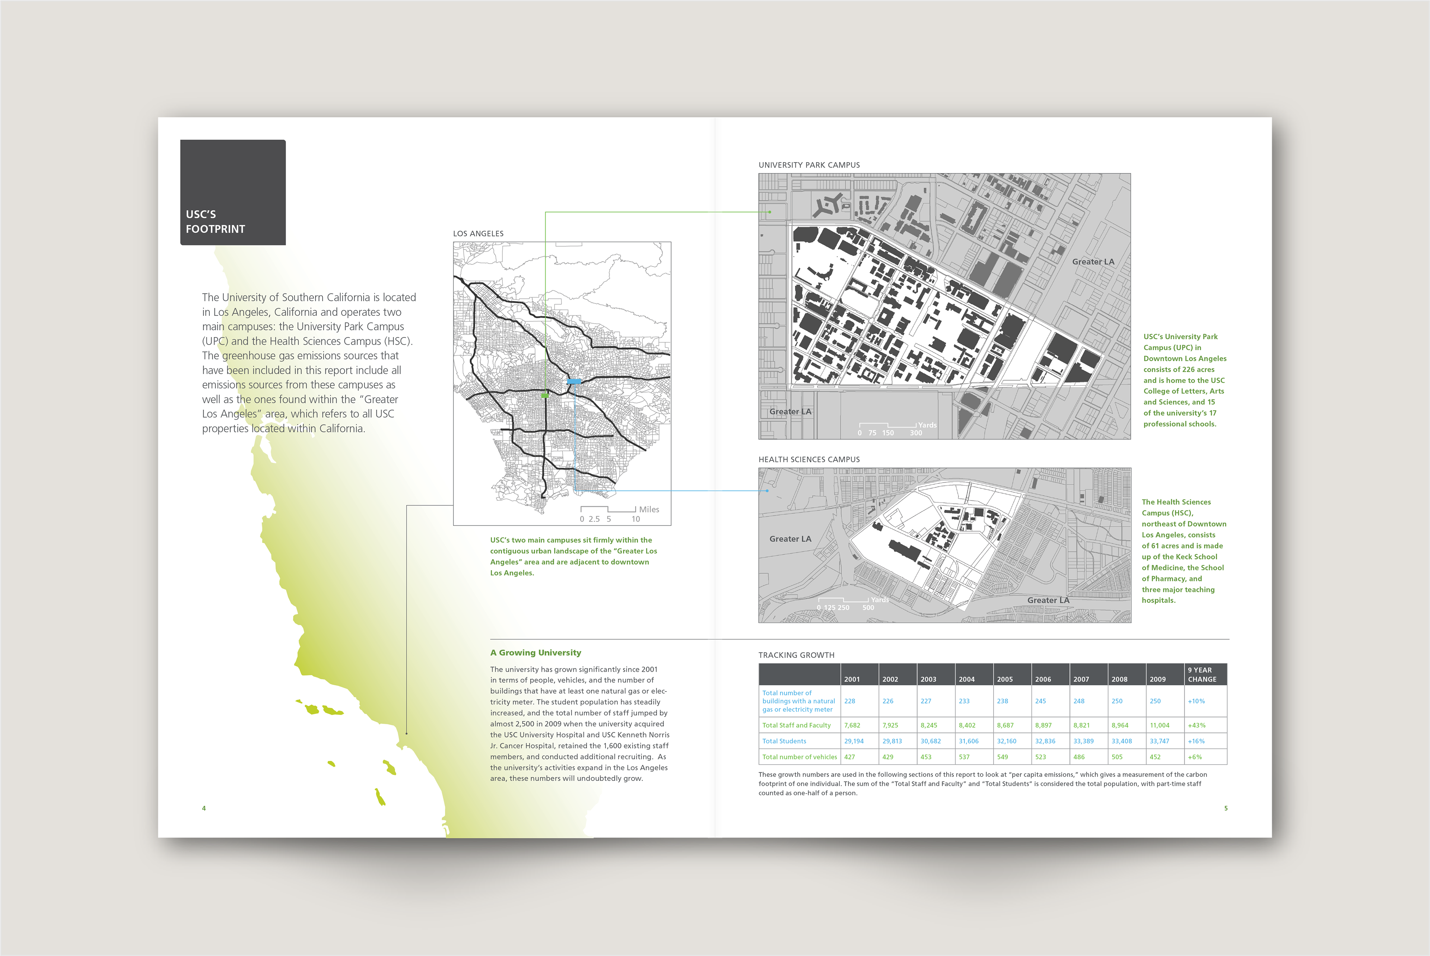
Task: Click the University Park Campus map image
Action: 944,306
